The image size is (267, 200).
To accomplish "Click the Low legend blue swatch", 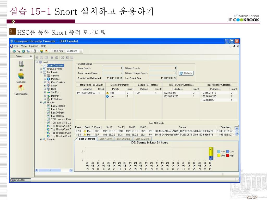I will pyautogui.click(x=228, y=152).
